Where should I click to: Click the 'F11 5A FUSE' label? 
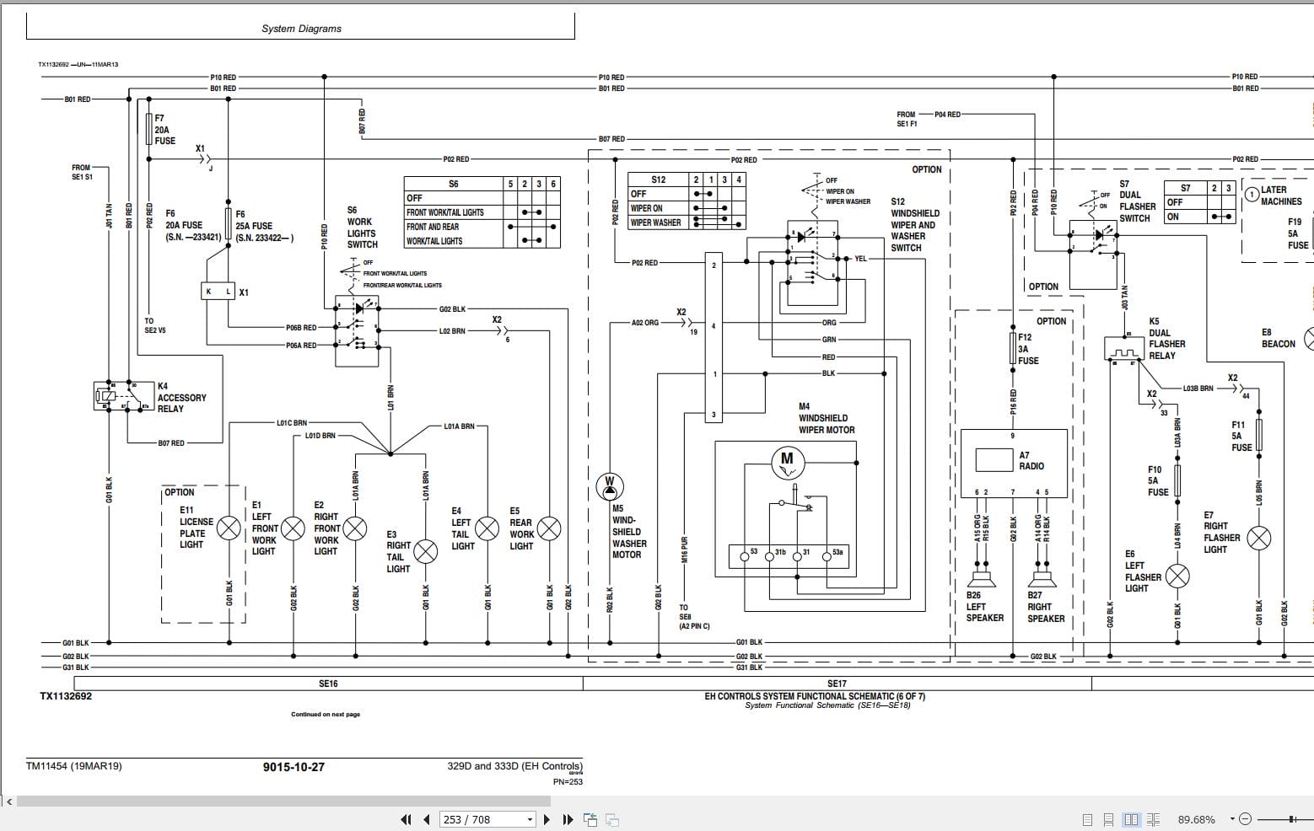point(1241,437)
